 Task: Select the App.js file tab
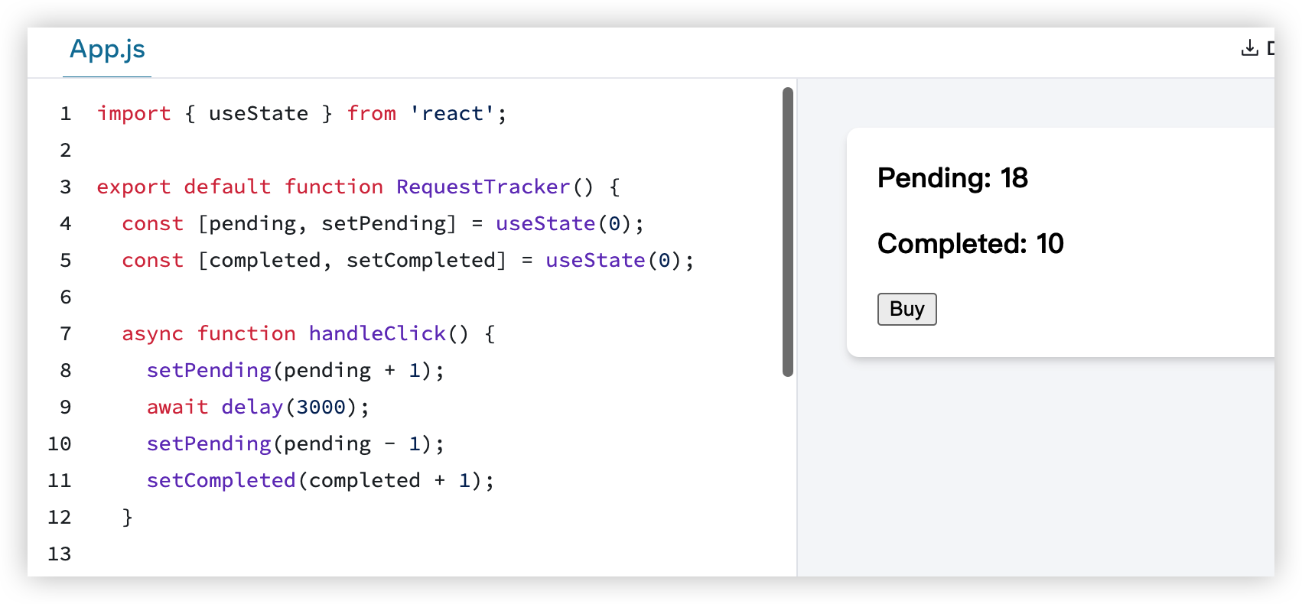[107, 50]
